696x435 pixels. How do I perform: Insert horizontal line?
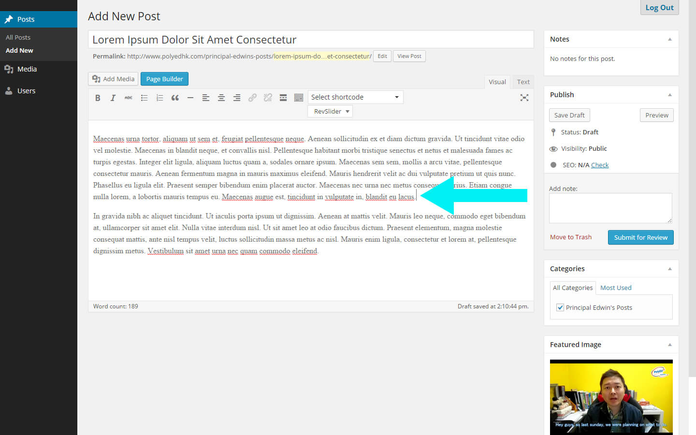190,98
